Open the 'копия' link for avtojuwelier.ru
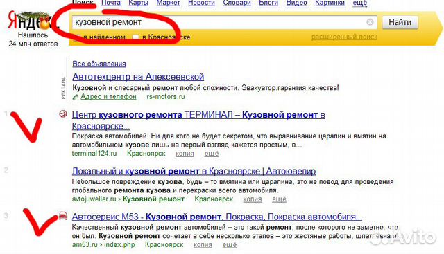This screenshot has width=444, height=254. [253, 199]
